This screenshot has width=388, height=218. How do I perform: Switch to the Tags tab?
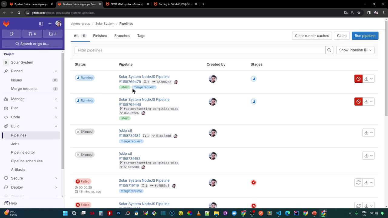[141, 36]
